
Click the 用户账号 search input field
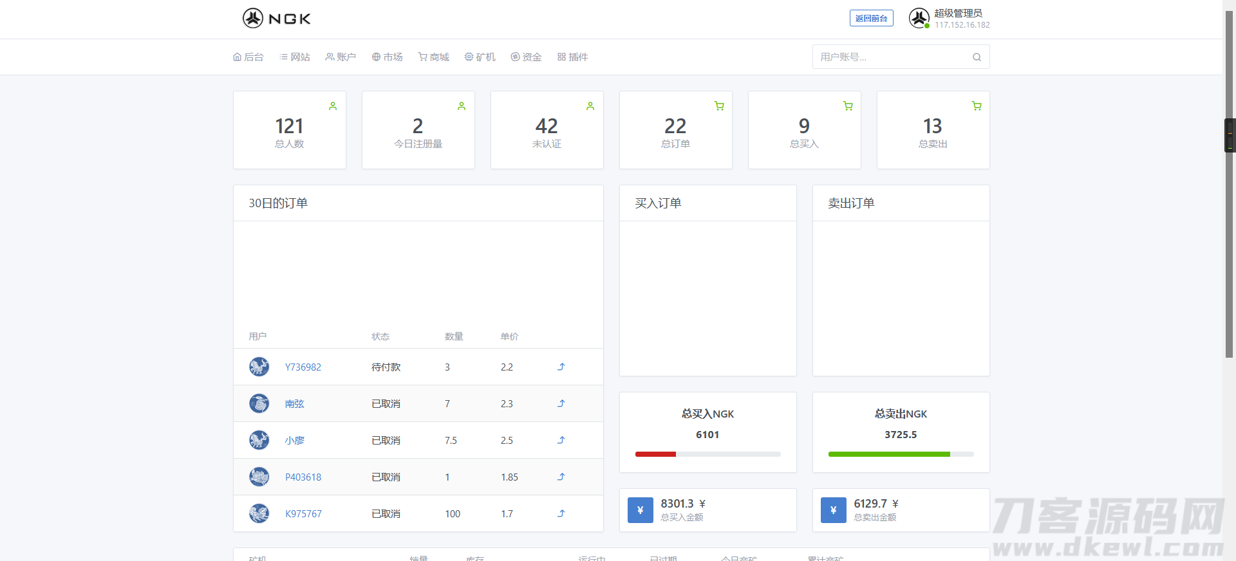(892, 57)
